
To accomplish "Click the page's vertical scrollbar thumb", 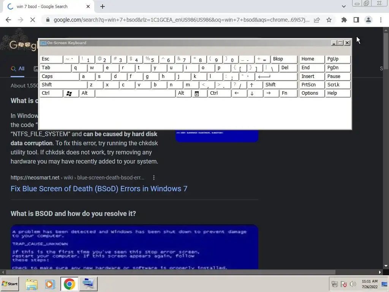I will 386,52.
